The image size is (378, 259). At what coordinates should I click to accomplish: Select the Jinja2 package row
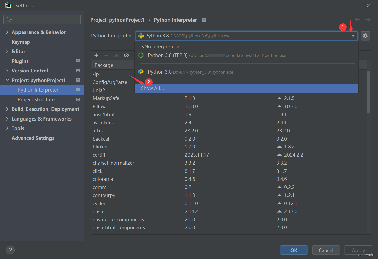tap(99, 90)
